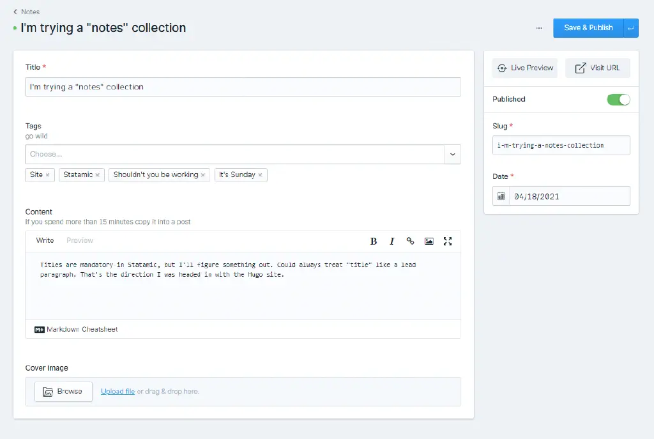The image size is (654, 439).
Task: Go back to Notes collection
Action: tap(26, 12)
